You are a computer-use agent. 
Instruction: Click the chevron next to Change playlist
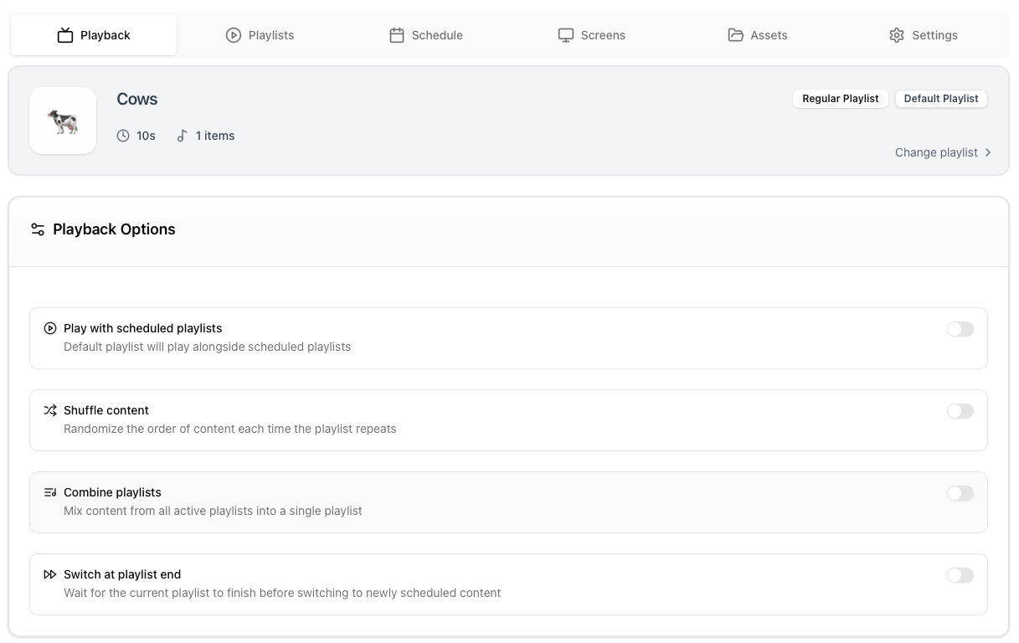pos(988,152)
